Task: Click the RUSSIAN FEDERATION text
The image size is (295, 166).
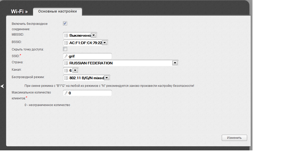Action: coord(91,63)
